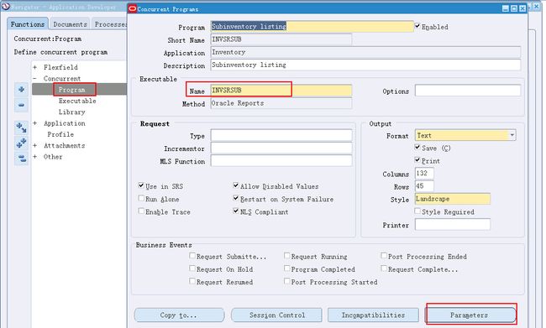Switch to the Processes tab
Screen dimensions: 546x328
[110, 24]
